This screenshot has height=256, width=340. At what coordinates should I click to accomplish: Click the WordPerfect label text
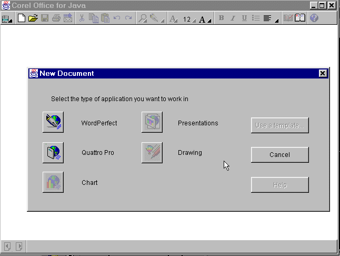[99, 123]
